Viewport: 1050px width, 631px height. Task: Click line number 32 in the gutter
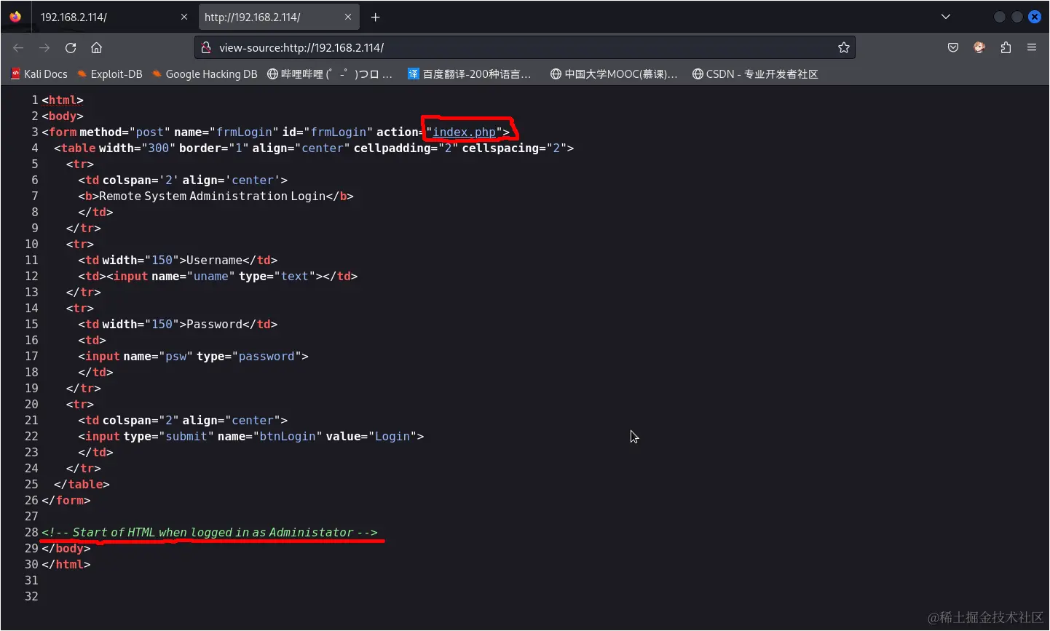pyautogui.click(x=31, y=596)
